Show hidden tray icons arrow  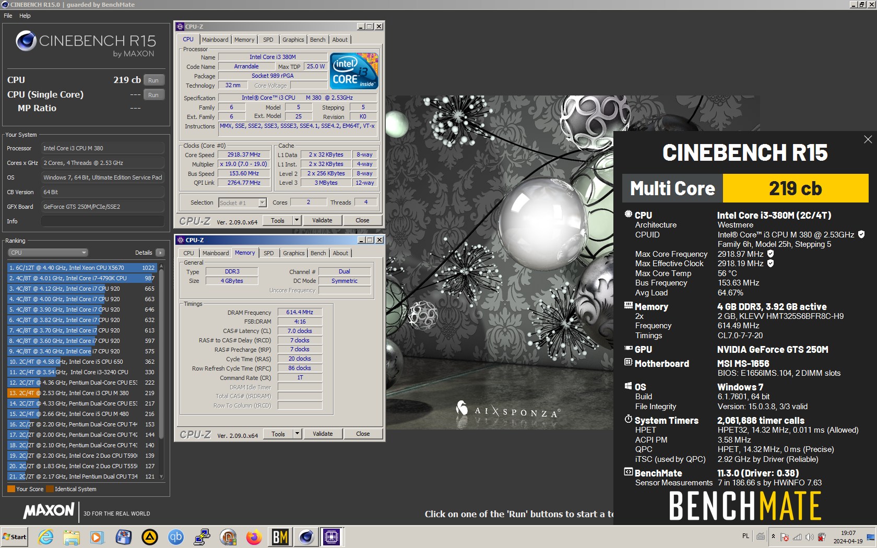[x=773, y=537]
